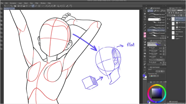The image size is (186, 104).
Task: Select the Correct line tool
Action: click(145, 73)
